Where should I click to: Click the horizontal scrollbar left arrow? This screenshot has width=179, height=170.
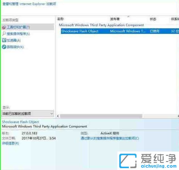[58, 116]
